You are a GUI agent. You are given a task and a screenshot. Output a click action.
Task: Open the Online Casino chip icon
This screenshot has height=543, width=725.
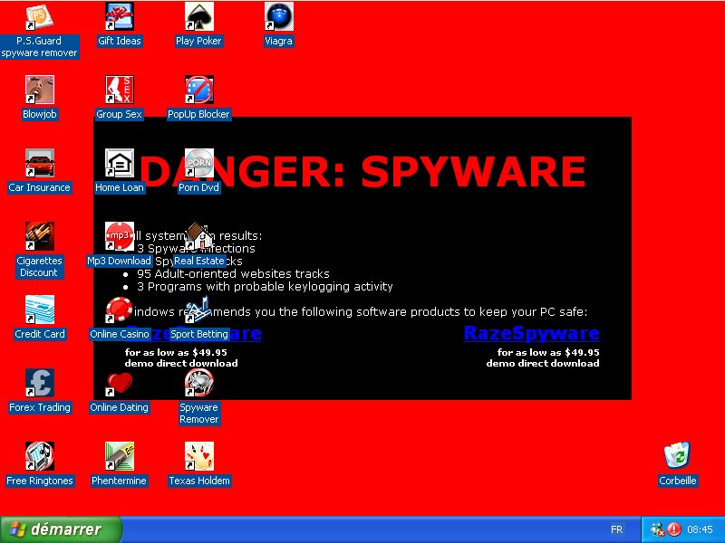(120, 310)
